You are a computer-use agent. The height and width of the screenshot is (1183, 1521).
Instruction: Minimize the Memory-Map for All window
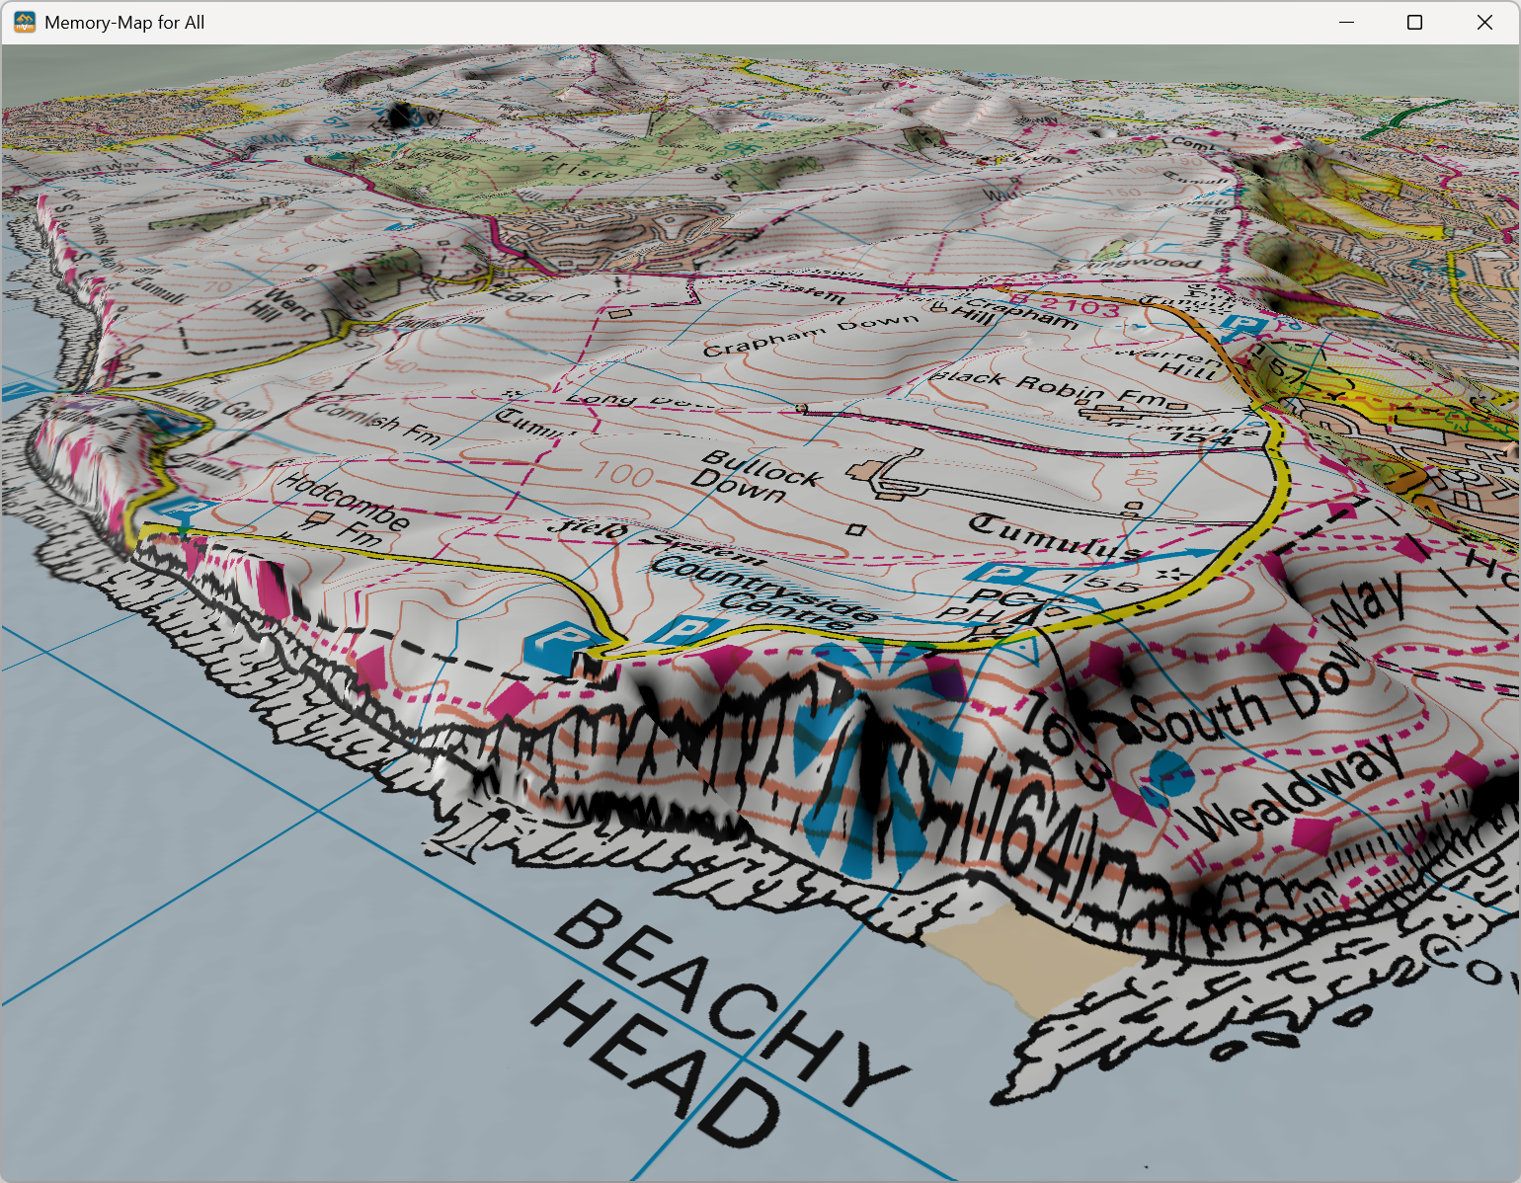1346,22
